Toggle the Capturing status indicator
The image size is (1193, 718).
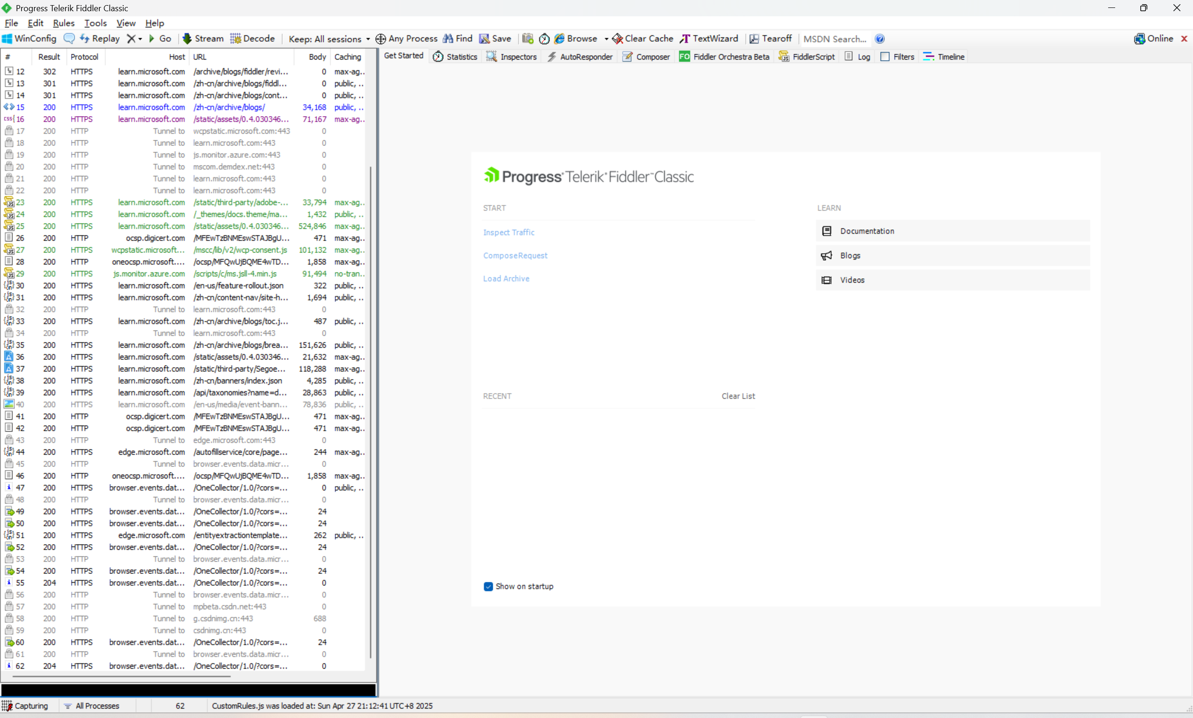tap(25, 706)
